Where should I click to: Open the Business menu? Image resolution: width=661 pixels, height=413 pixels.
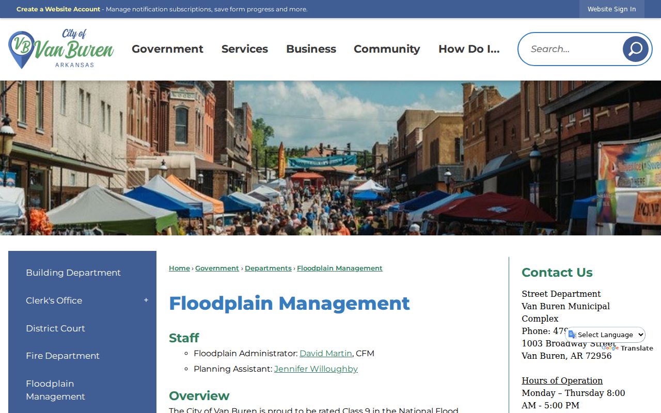tap(311, 49)
